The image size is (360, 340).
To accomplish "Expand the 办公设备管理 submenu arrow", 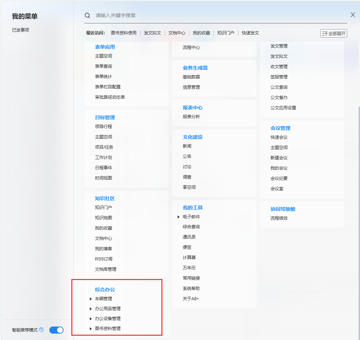I will coord(91,319).
